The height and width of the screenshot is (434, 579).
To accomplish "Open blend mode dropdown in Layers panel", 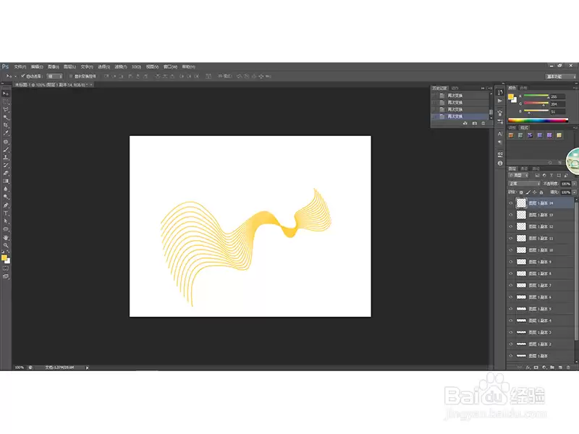I will tap(524, 184).
